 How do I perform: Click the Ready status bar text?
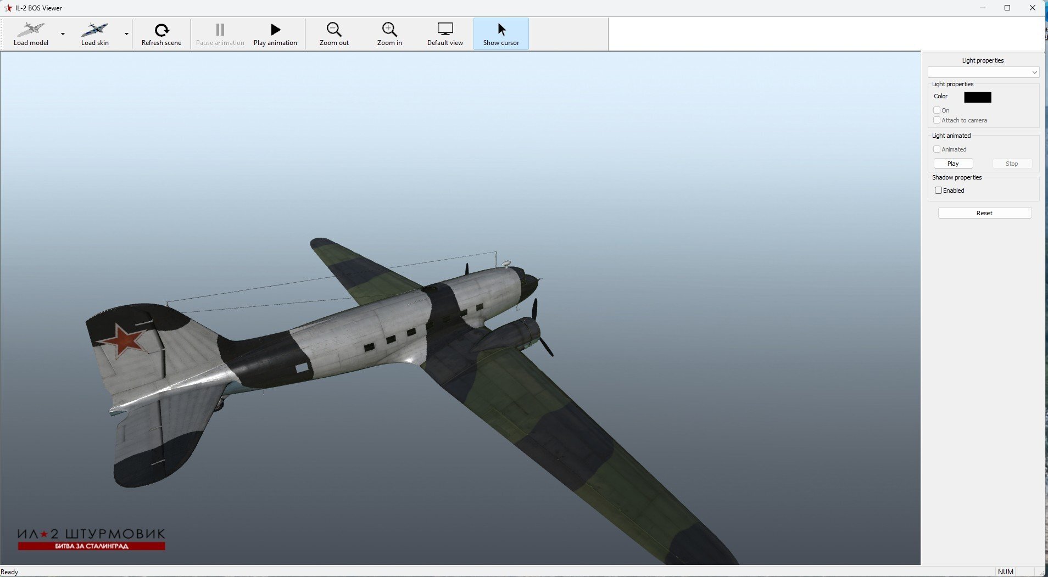9,572
